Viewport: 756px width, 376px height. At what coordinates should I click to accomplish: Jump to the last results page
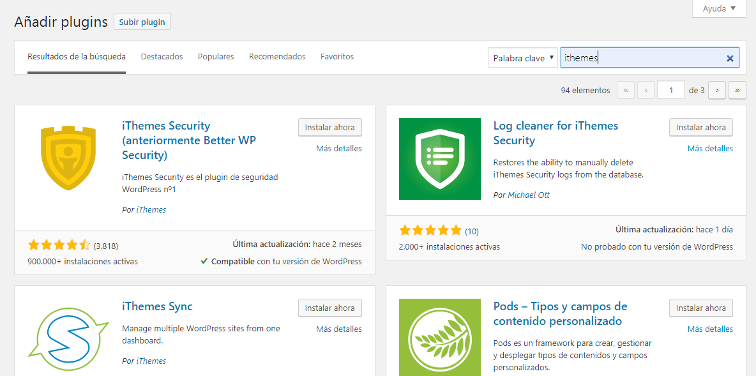pos(737,90)
